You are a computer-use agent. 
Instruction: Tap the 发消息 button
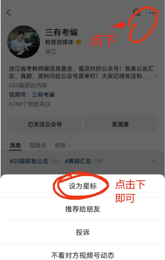click(120, 124)
